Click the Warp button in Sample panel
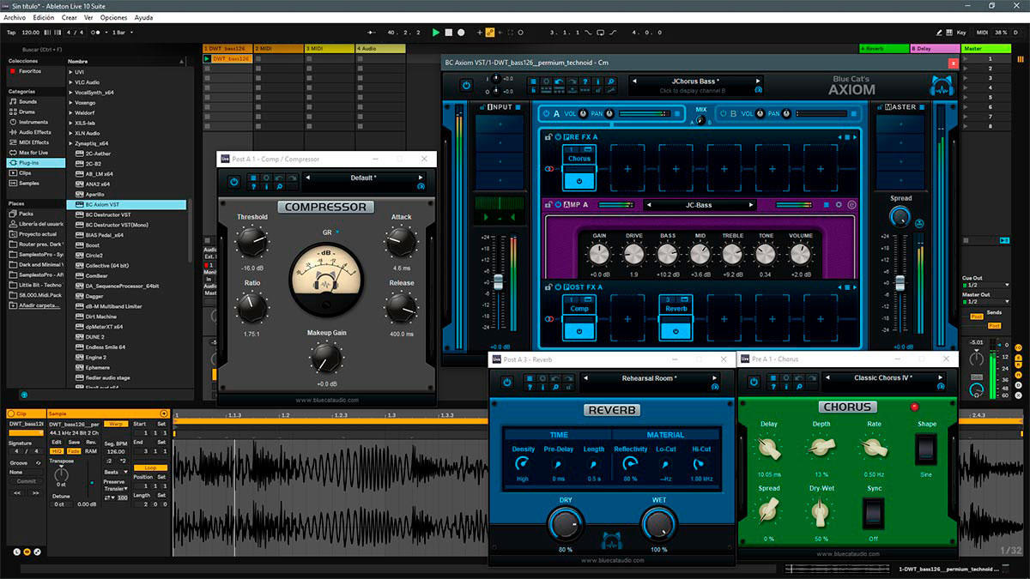The image size is (1030, 579). (x=117, y=424)
